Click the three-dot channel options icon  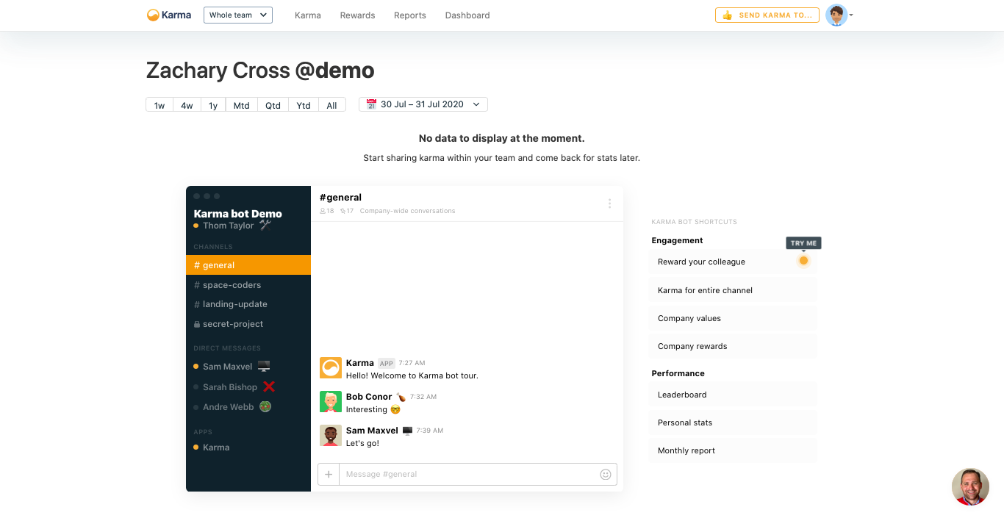tap(609, 204)
